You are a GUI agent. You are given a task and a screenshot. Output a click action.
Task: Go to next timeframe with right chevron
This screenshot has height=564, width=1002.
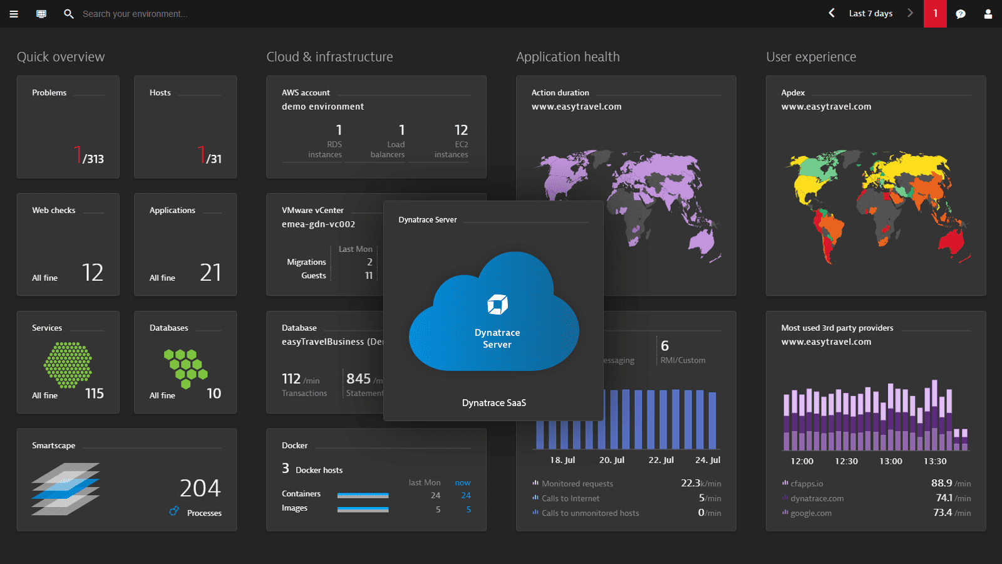pos(910,13)
